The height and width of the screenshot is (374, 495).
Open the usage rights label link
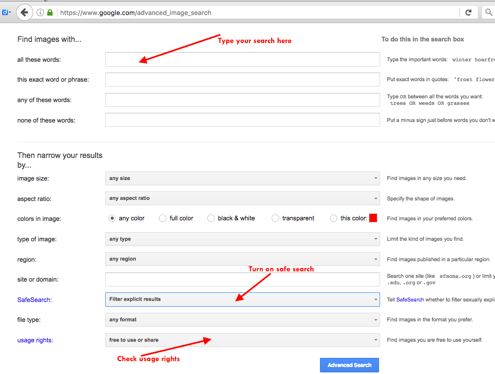(x=35, y=340)
